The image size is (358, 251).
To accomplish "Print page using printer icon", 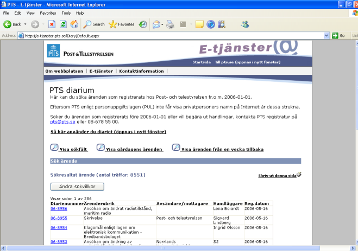I will [x=170, y=24].
